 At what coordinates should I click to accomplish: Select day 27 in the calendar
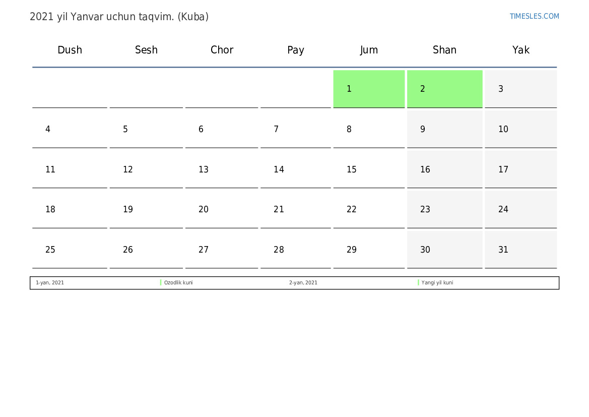(x=222, y=250)
